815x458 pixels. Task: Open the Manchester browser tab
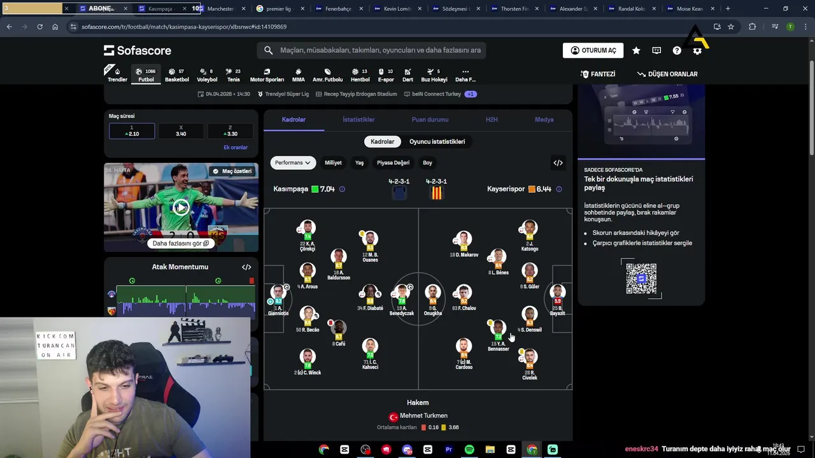[x=220, y=9]
